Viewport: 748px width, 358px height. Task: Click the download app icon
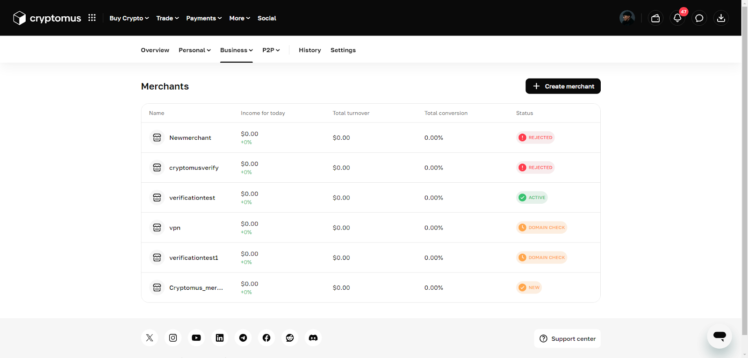(x=721, y=18)
